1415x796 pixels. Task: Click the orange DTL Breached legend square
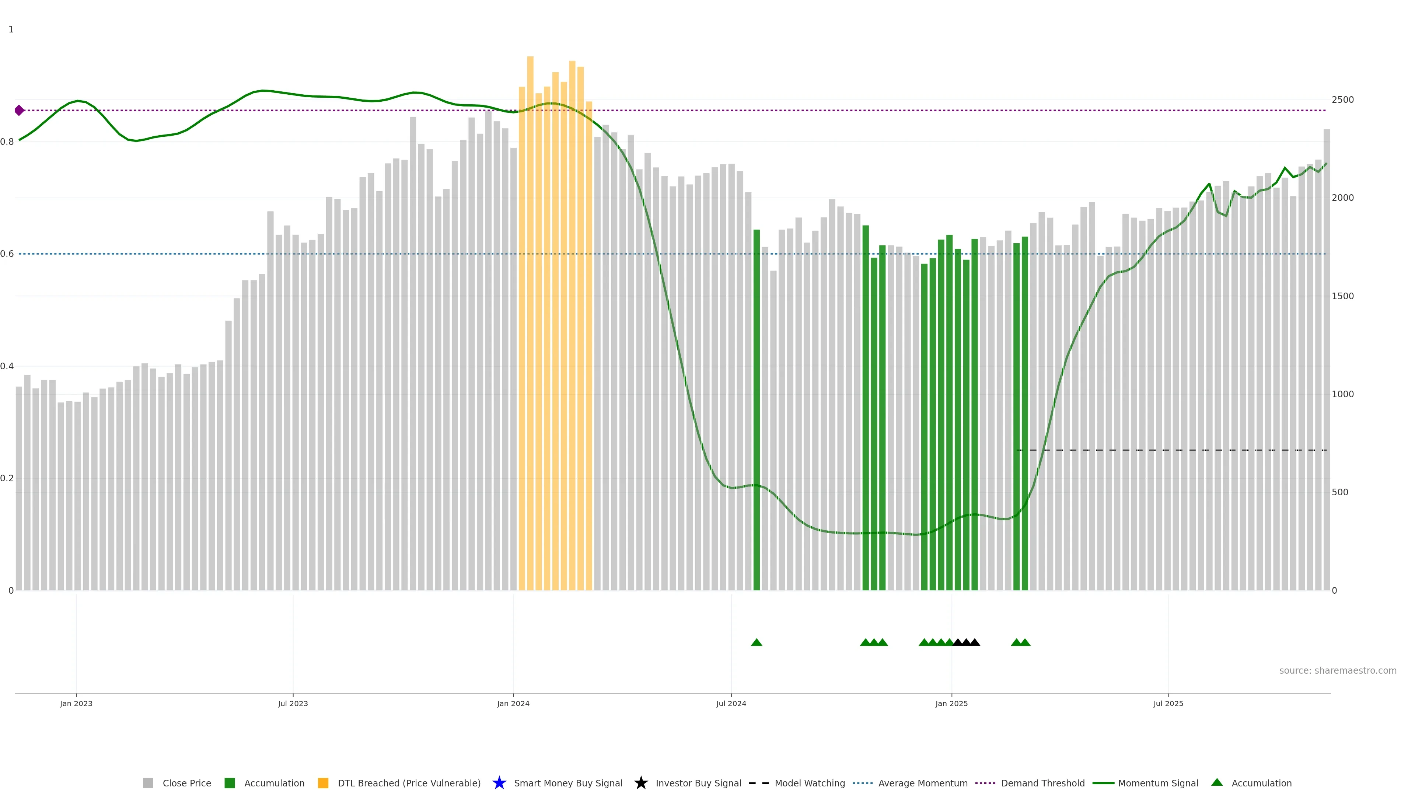(x=323, y=783)
